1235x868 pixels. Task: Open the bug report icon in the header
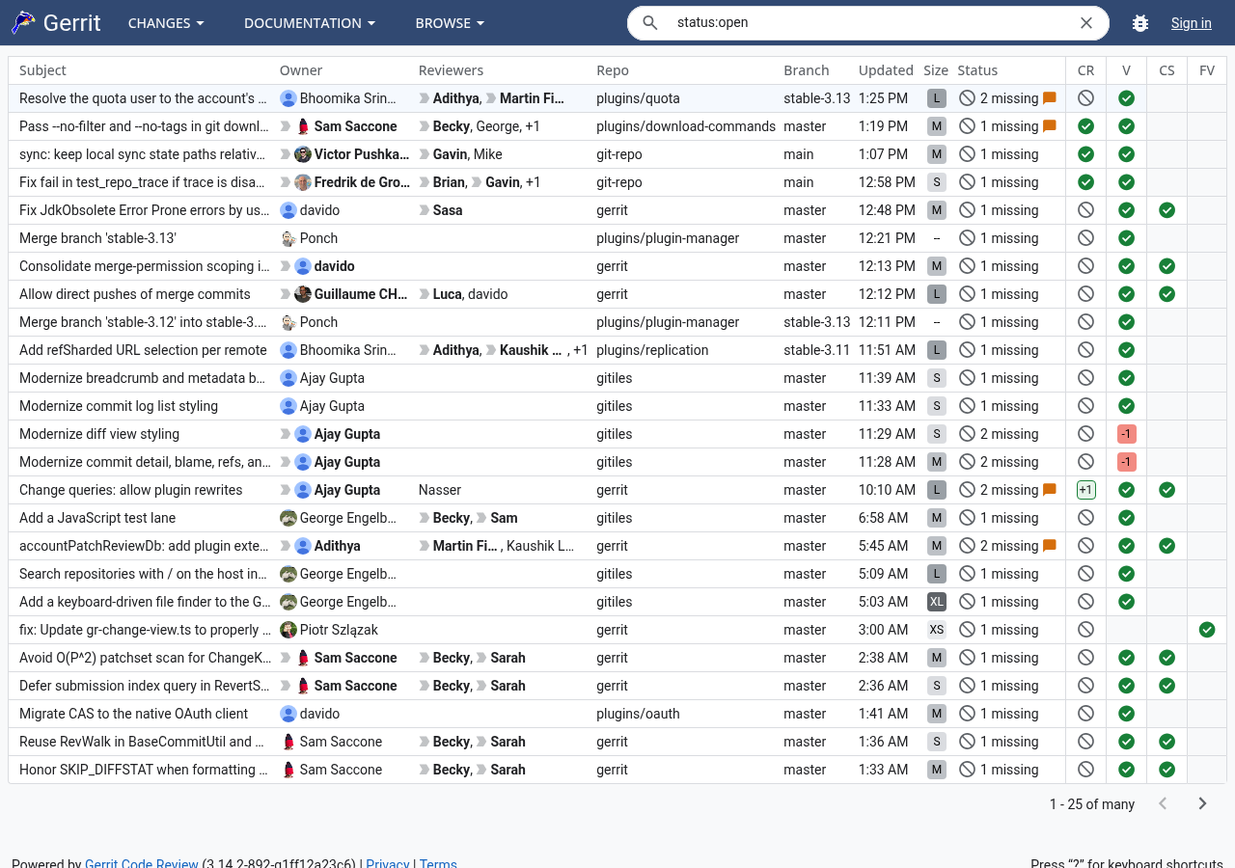[x=1140, y=23]
